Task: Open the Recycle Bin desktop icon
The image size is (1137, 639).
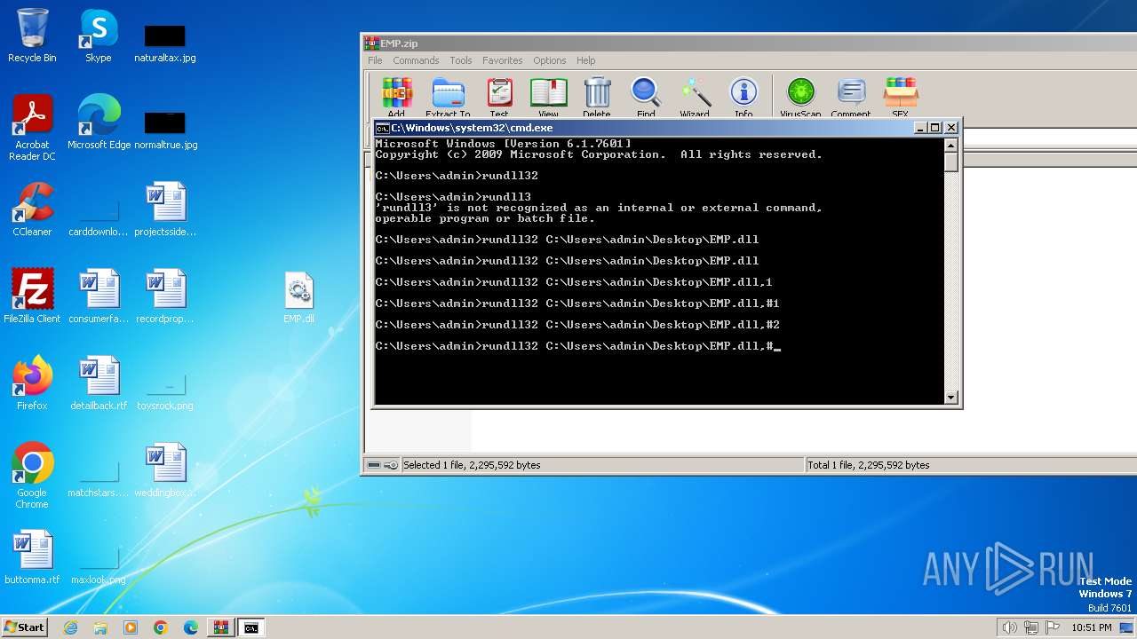Action: (x=32, y=35)
